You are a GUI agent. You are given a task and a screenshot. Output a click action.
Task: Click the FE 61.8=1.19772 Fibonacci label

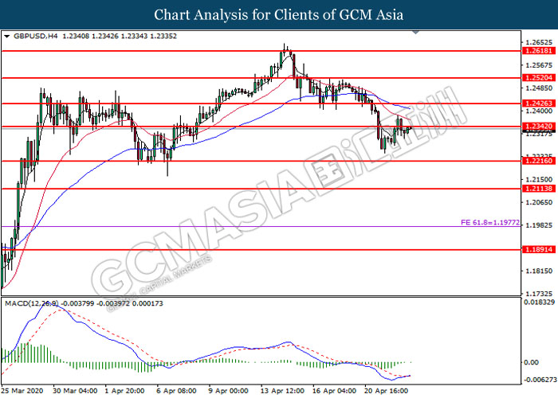(x=490, y=223)
